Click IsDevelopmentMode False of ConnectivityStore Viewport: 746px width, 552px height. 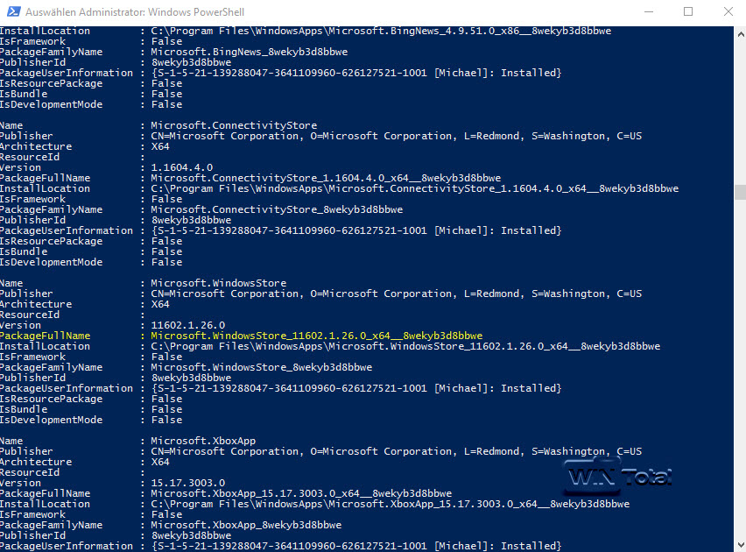point(166,262)
